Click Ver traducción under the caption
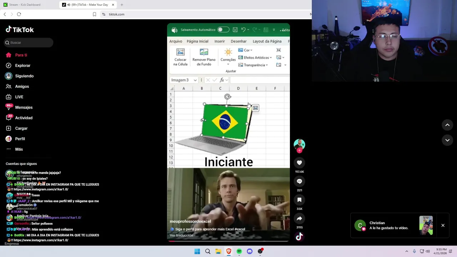The height and width of the screenshot is (257, 457). click(181, 235)
